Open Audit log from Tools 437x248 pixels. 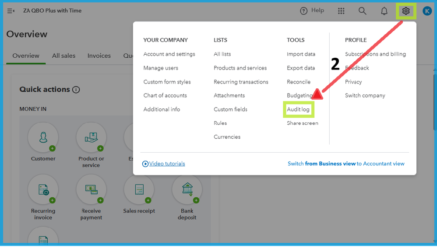[298, 109]
